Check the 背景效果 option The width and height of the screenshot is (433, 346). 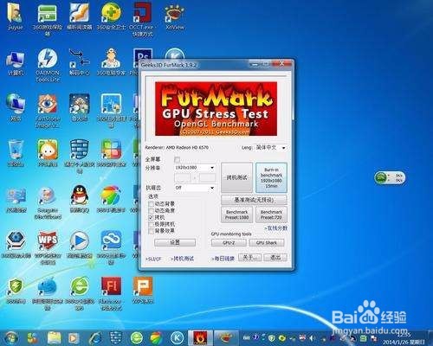point(151,231)
